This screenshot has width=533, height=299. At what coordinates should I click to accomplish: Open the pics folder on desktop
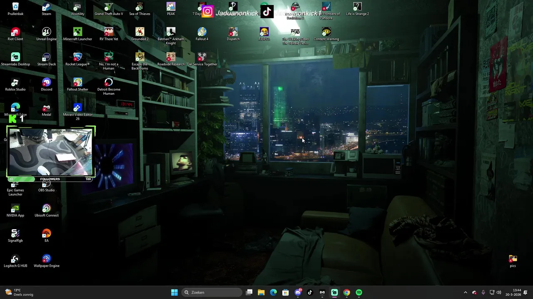point(513,261)
